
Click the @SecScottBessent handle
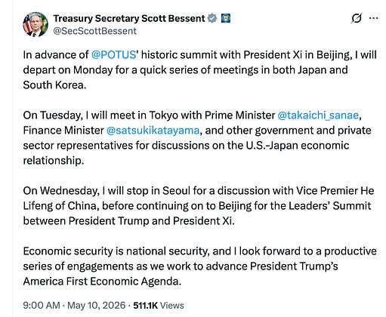click(x=94, y=31)
